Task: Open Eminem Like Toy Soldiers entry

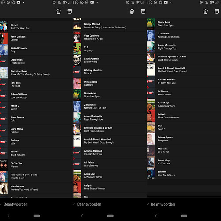Action: click(184, 173)
